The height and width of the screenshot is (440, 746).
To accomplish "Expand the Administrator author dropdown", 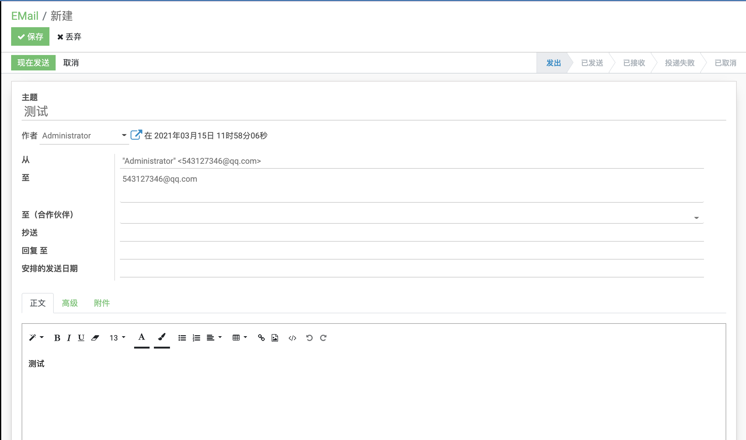I will pos(124,135).
